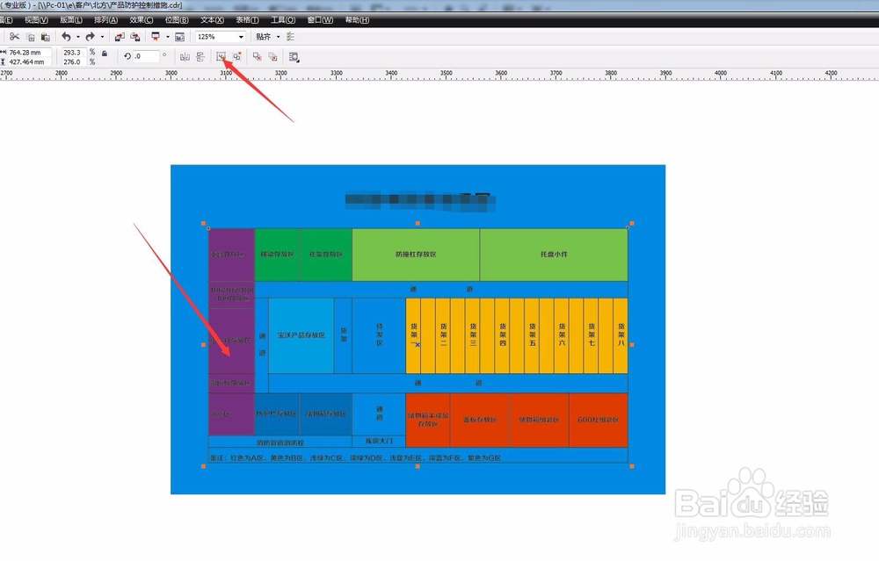The width and height of the screenshot is (879, 561).
Task: Click the To Back of Layer icon
Action: [273, 56]
